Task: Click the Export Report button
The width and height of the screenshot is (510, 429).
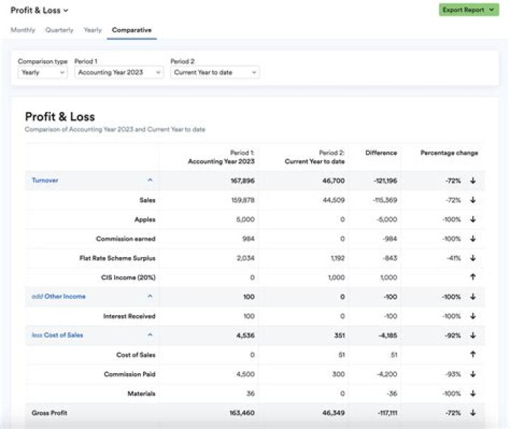Action: [469, 10]
